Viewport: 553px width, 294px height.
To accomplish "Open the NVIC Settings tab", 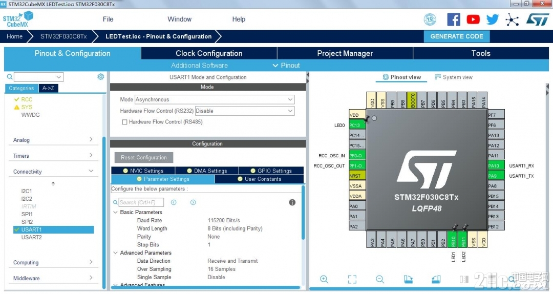I will coord(143,171).
